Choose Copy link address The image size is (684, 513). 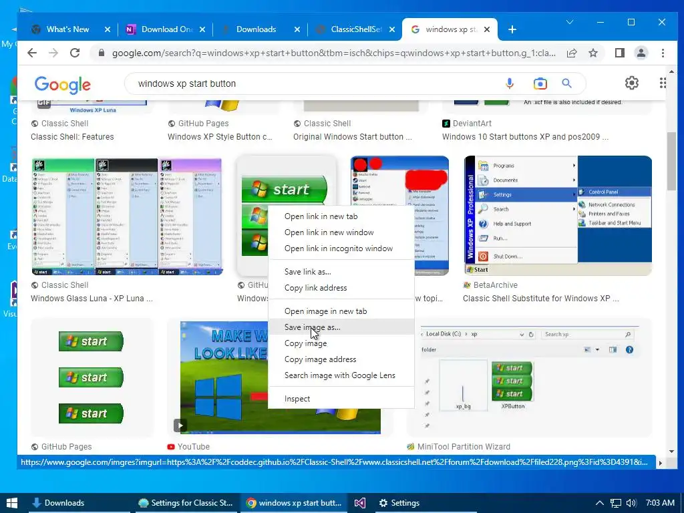[341, 288]
